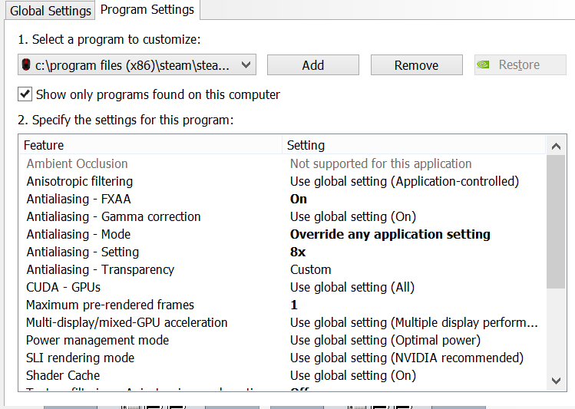The width and height of the screenshot is (575, 409).
Task: Open the 'Custom' transparency setting value
Action: pyautogui.click(x=311, y=269)
